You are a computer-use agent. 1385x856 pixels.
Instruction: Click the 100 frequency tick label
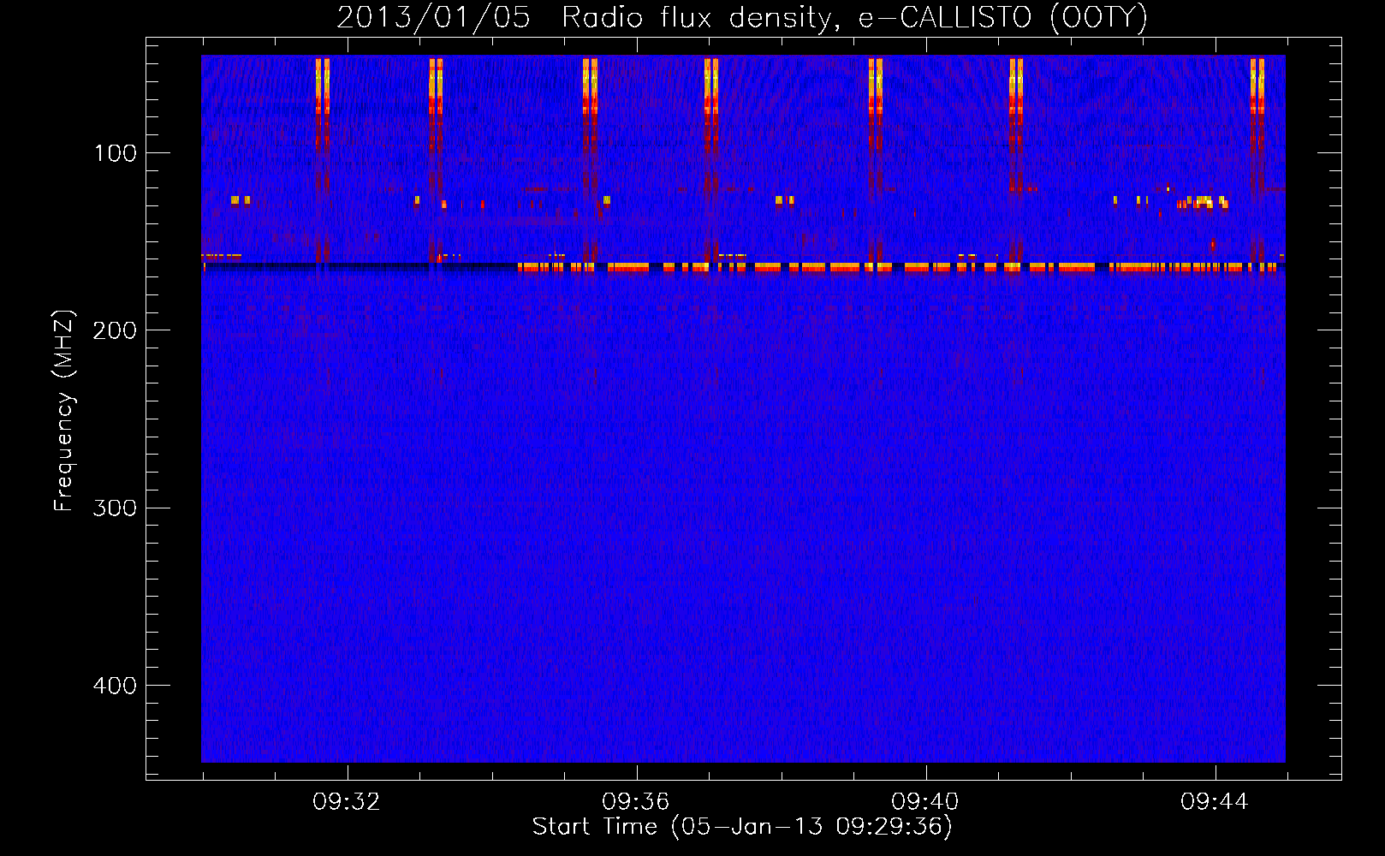click(x=116, y=153)
